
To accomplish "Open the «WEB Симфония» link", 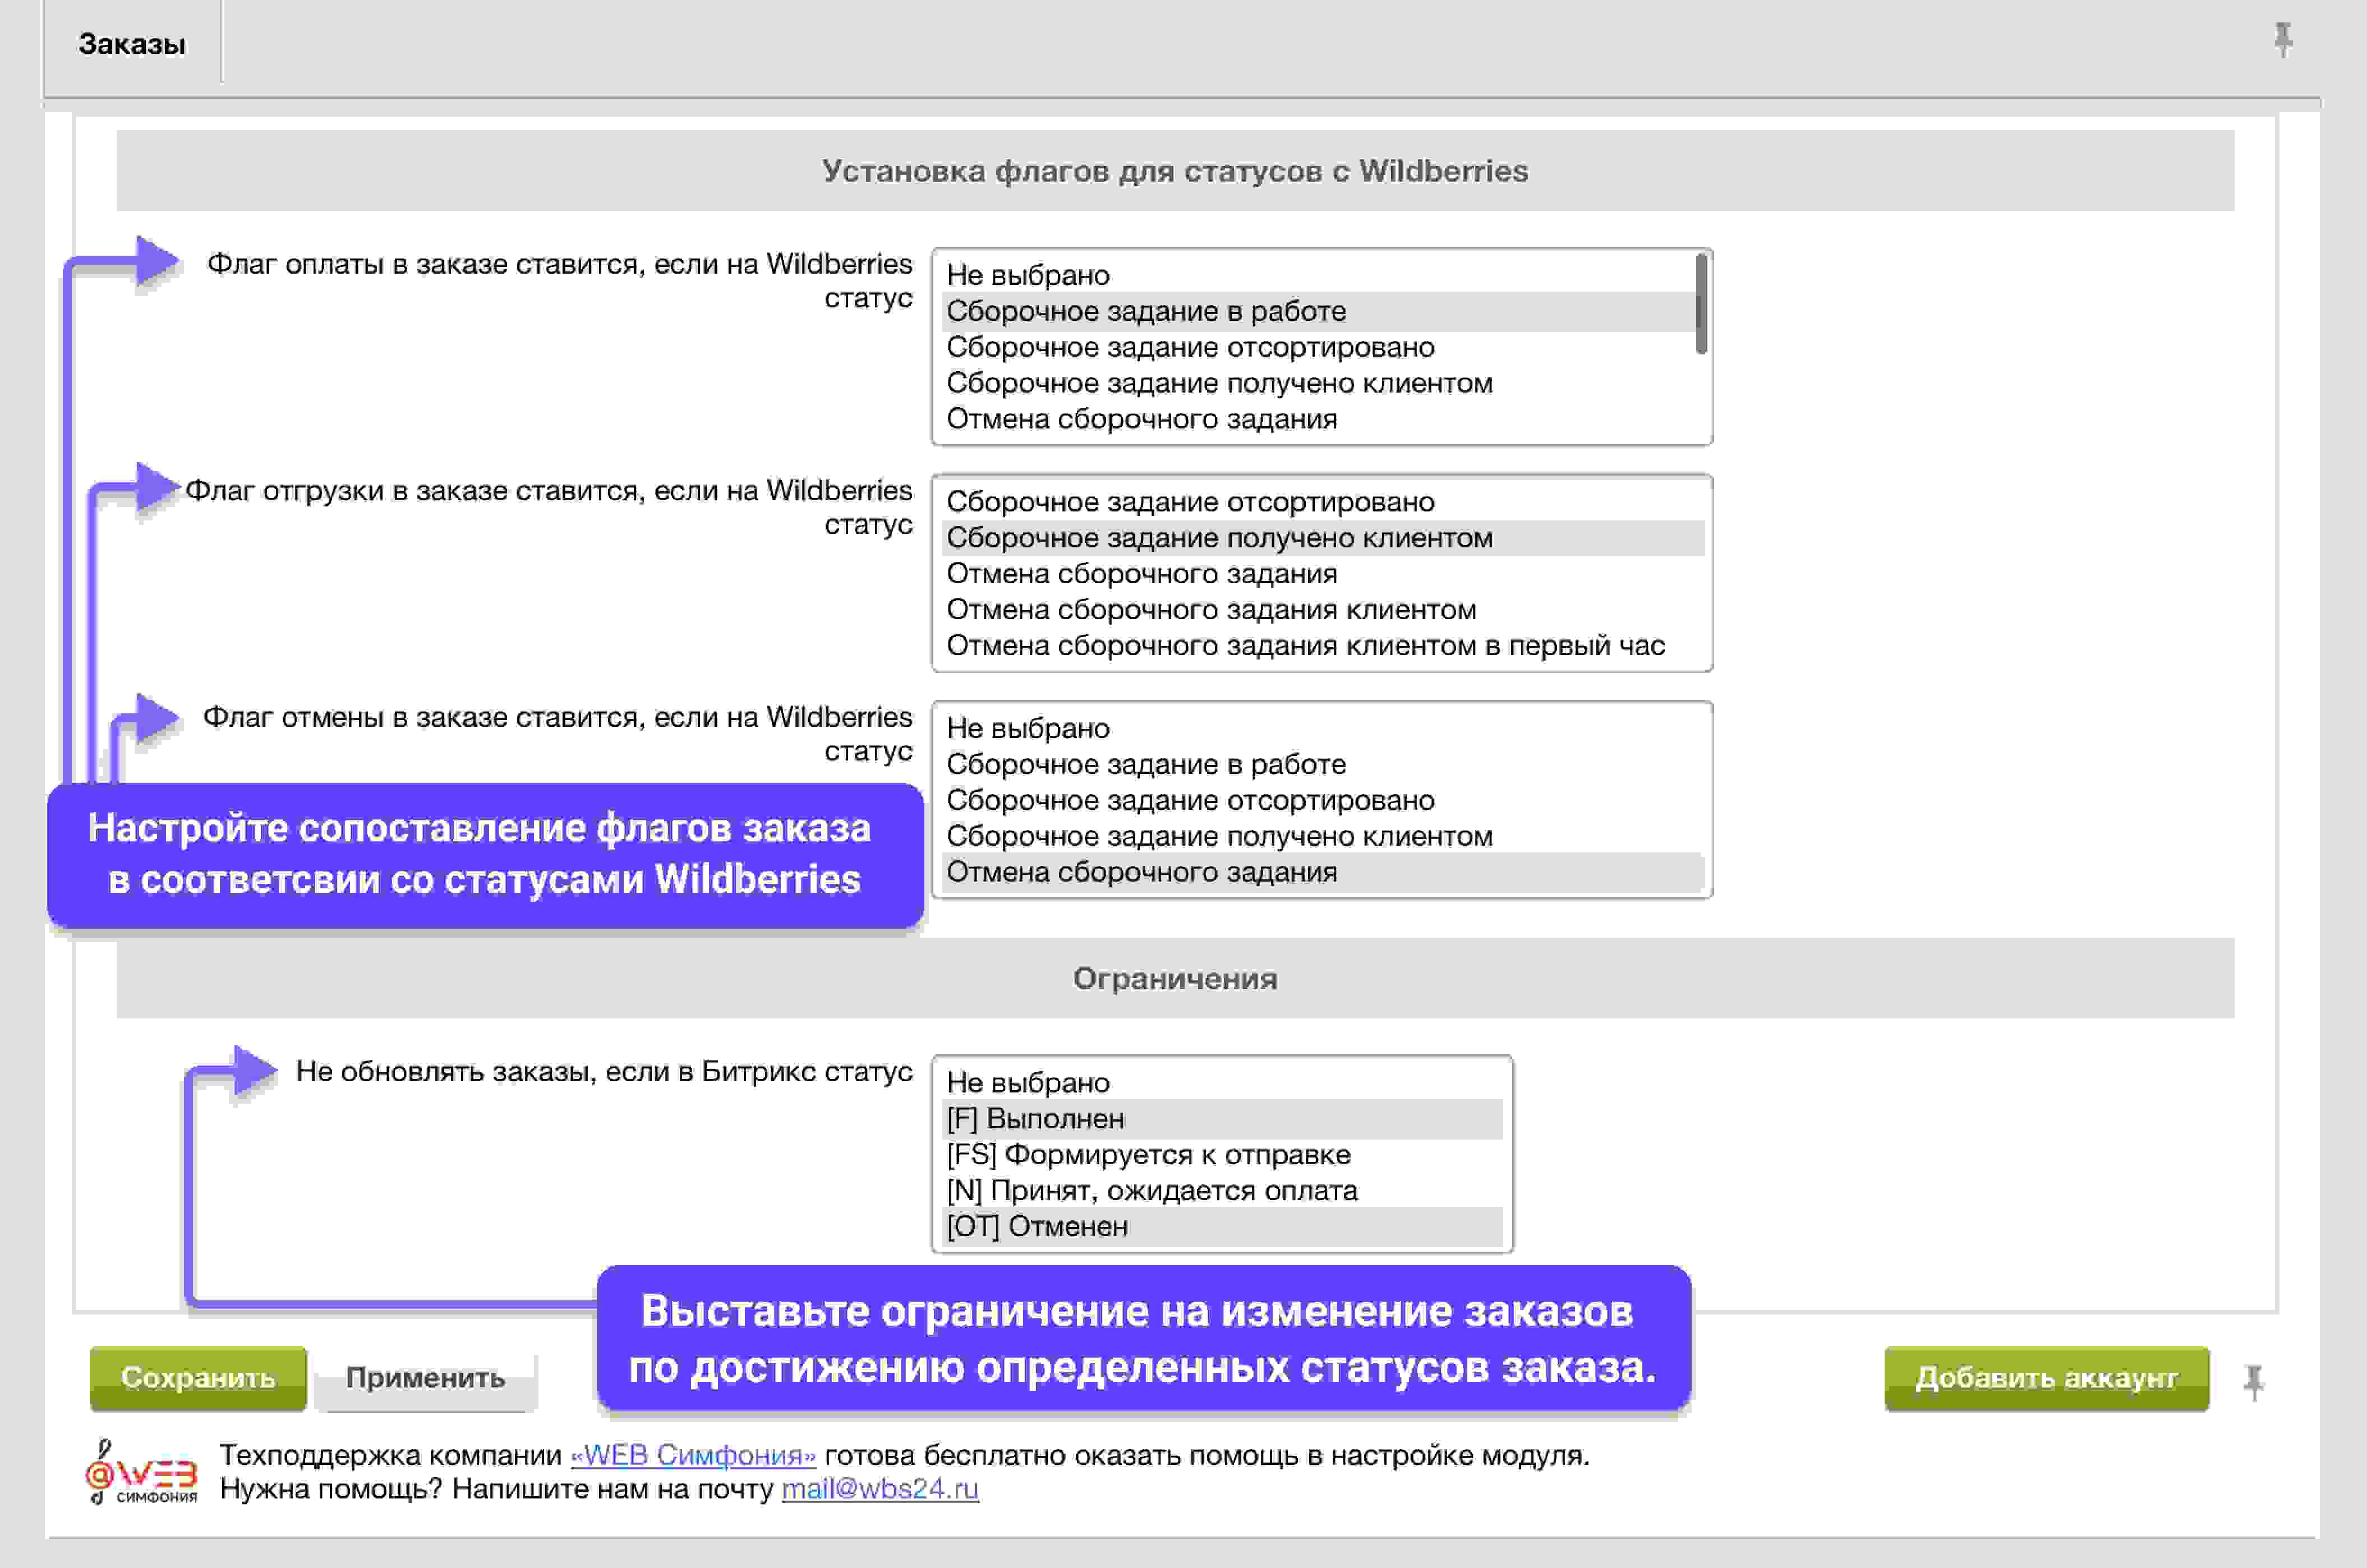I will click(x=693, y=1455).
